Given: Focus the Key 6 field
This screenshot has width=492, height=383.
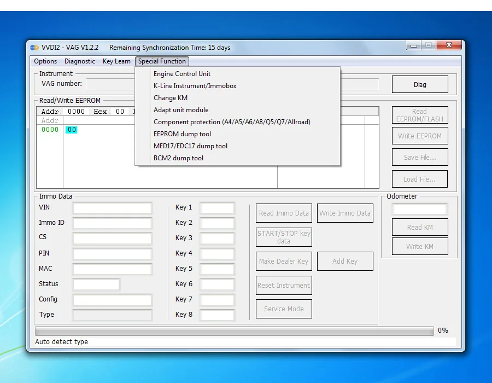Looking at the screenshot, I should pyautogui.click(x=217, y=285).
